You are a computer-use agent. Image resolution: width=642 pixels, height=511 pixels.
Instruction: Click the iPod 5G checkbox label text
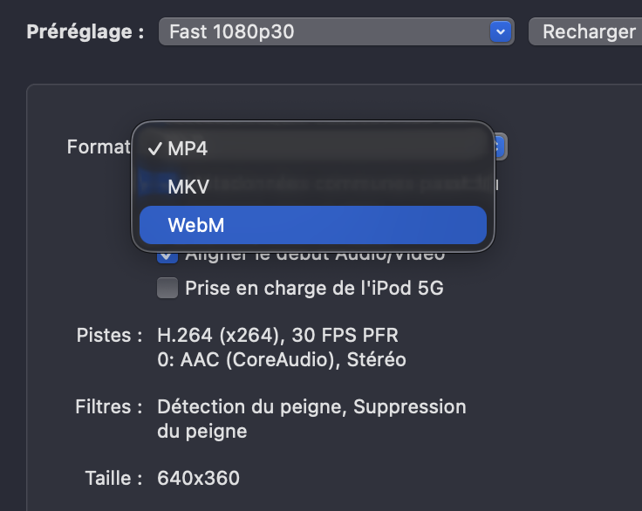314,289
